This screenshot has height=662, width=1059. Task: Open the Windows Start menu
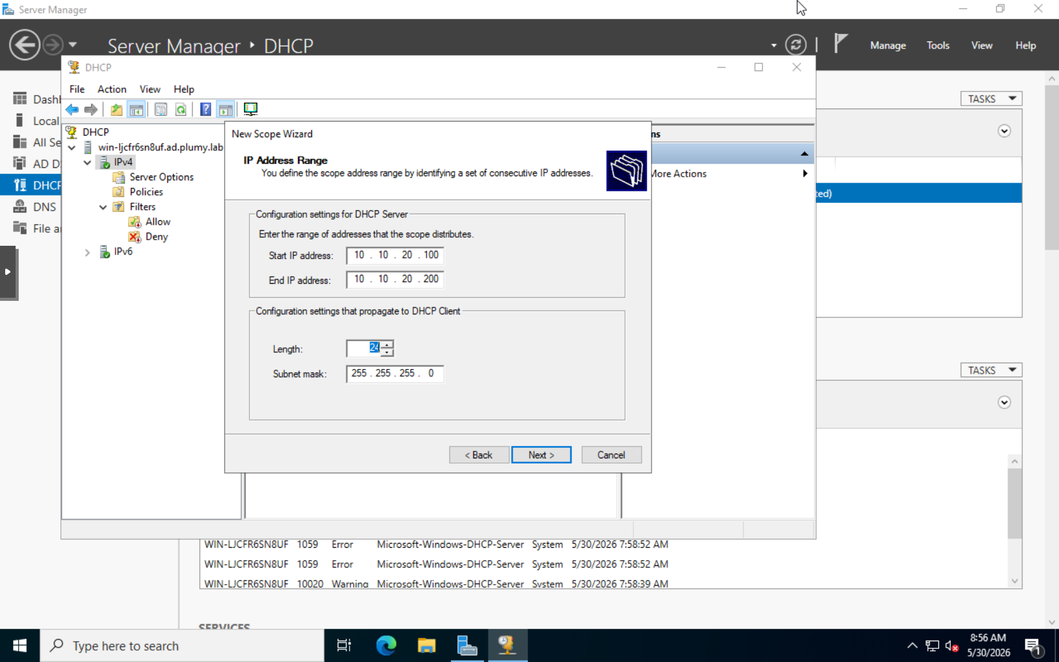(x=20, y=645)
